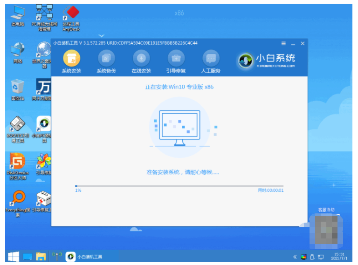Expand hidden system tray icons chevron
Image resolution: width=358 pixels, height=265 pixels.
[x=295, y=257]
